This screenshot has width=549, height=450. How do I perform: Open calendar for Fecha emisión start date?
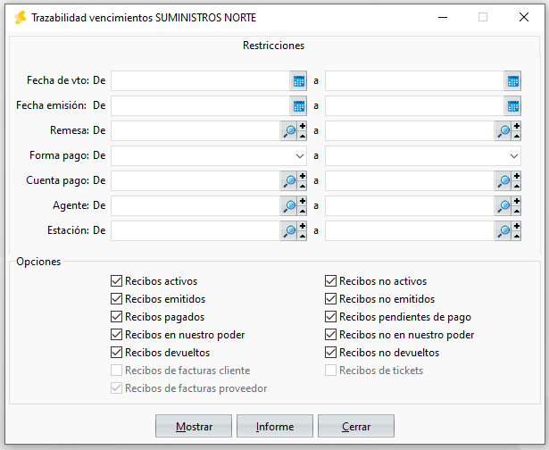coord(298,106)
